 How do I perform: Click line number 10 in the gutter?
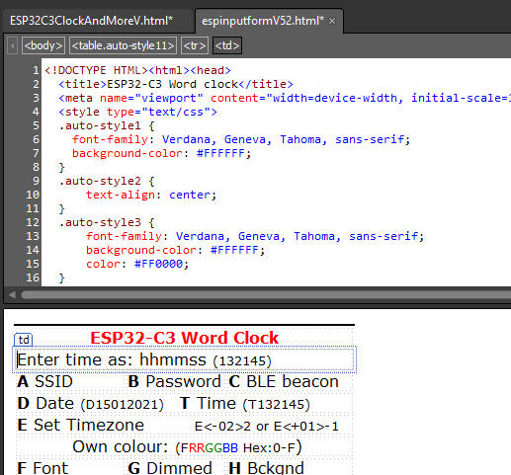pos(33,195)
